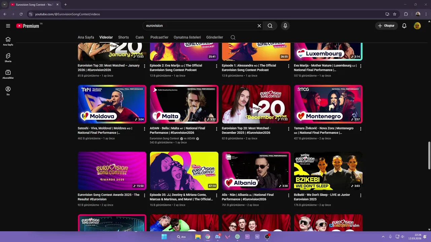Image resolution: width=431 pixels, height=242 pixels.
Task: Open Eurovision Song Contest Awards 2025 title
Action: tap(108, 197)
